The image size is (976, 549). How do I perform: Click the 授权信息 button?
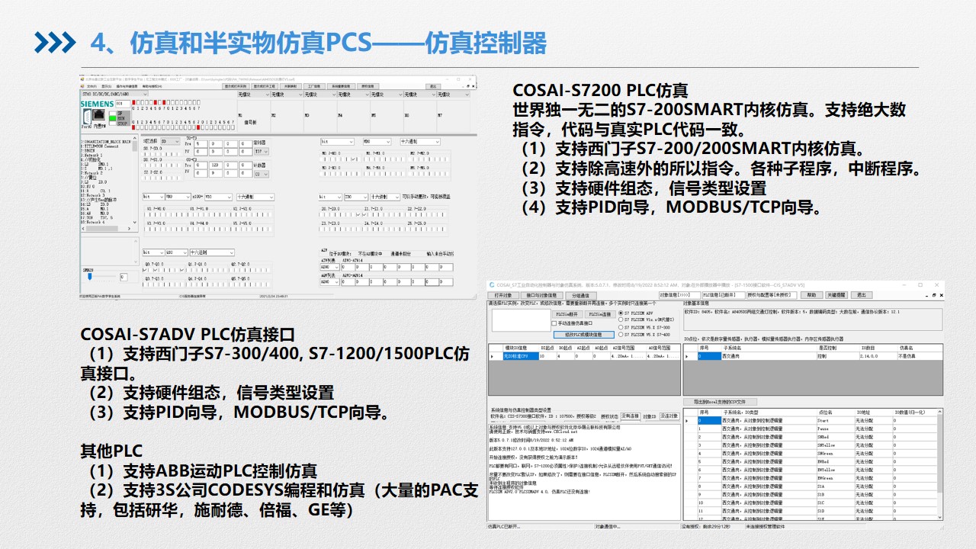368,86
